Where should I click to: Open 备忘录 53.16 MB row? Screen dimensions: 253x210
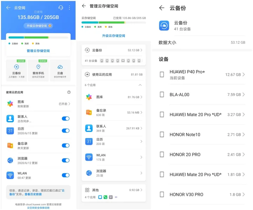pos(113,112)
